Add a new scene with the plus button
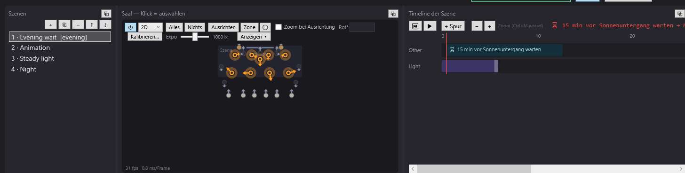Image resolution: width=685 pixels, height=173 pixels. tap(50, 24)
